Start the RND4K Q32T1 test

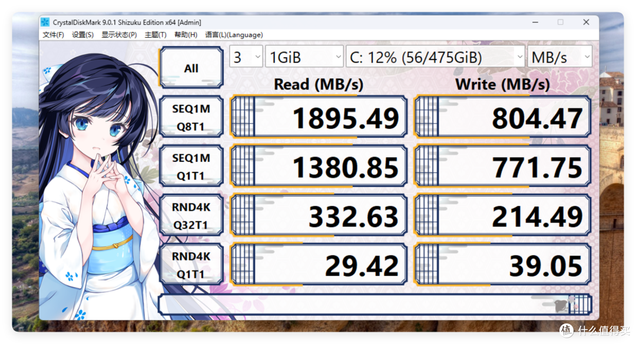pyautogui.click(x=191, y=216)
